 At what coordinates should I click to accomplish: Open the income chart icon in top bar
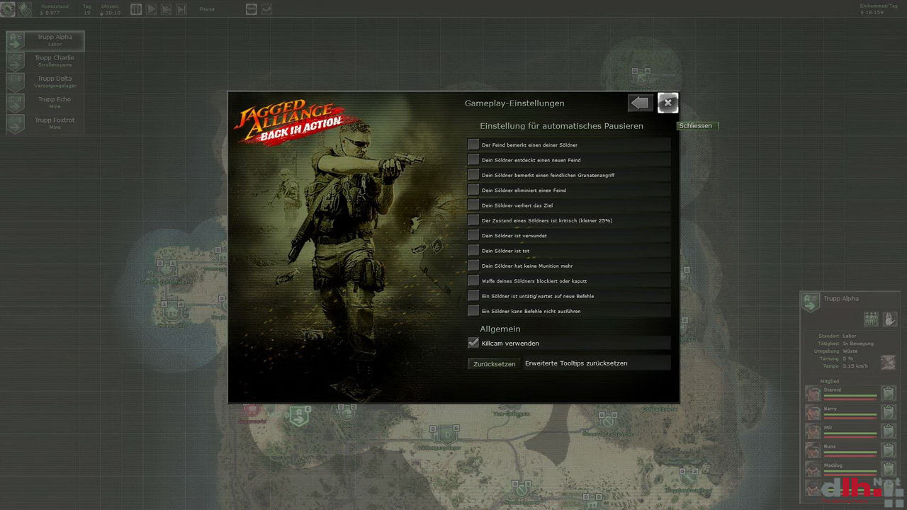coord(266,9)
